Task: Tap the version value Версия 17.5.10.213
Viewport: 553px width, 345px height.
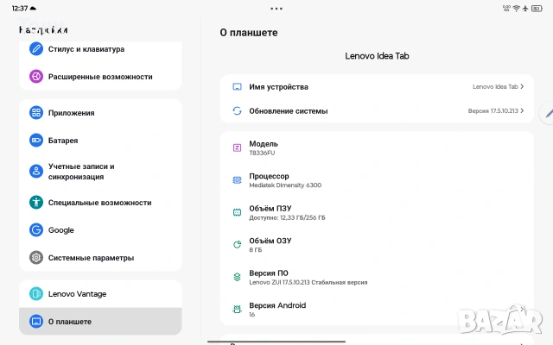Action: [x=493, y=111]
